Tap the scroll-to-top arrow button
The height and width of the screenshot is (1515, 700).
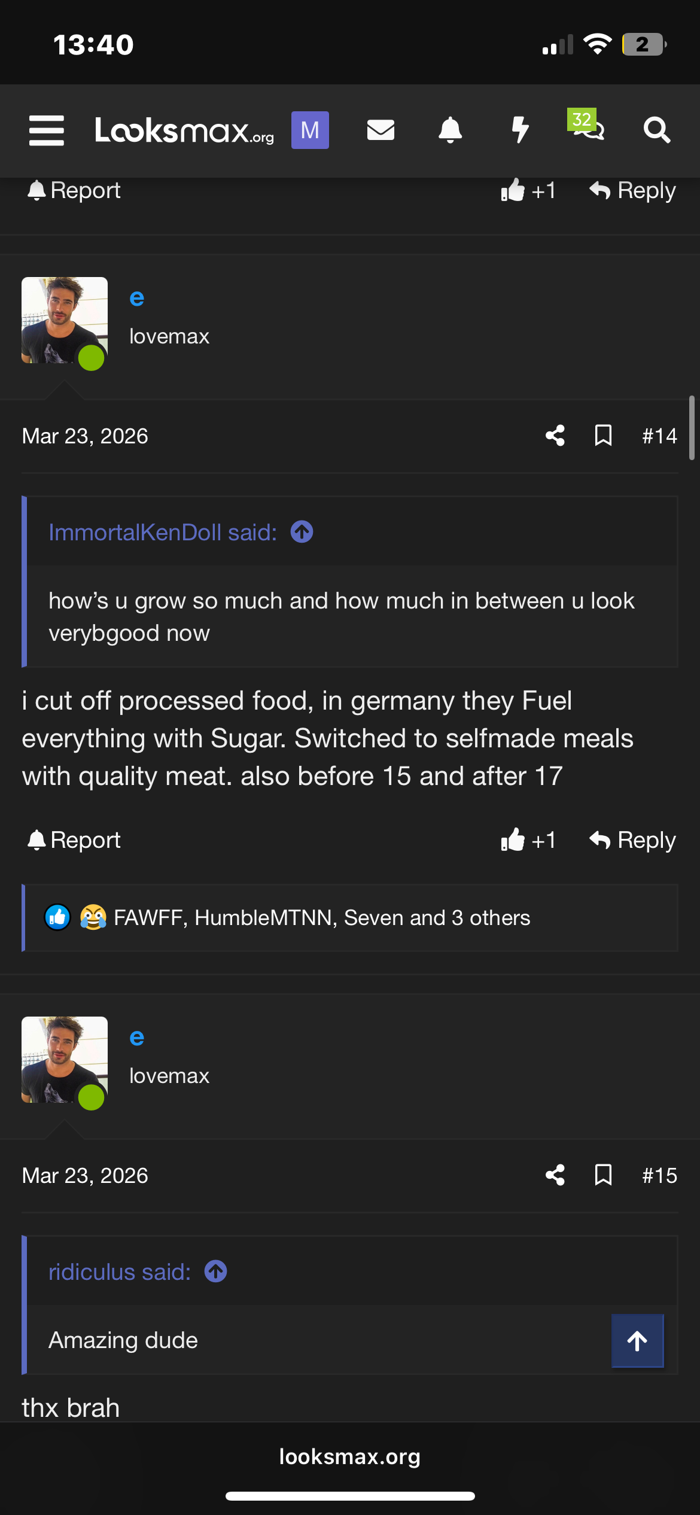(637, 1341)
